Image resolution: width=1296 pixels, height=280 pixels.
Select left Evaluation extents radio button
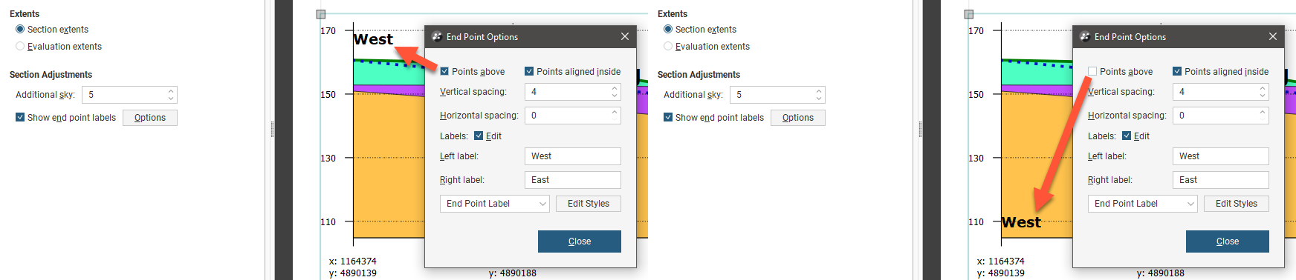coord(20,46)
